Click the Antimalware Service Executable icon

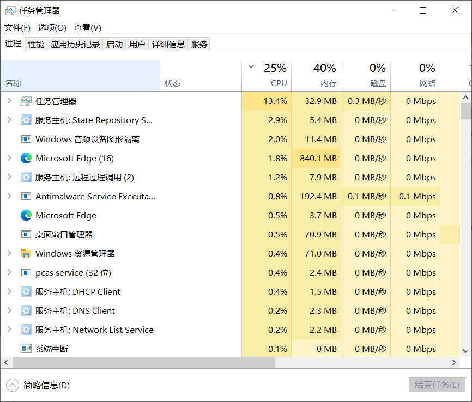tap(26, 196)
